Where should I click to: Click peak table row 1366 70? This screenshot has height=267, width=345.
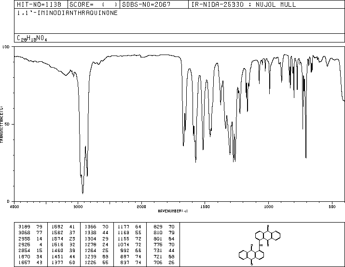pyautogui.click(x=97, y=227)
